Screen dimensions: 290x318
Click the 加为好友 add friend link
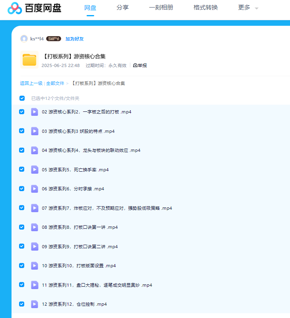point(74,39)
